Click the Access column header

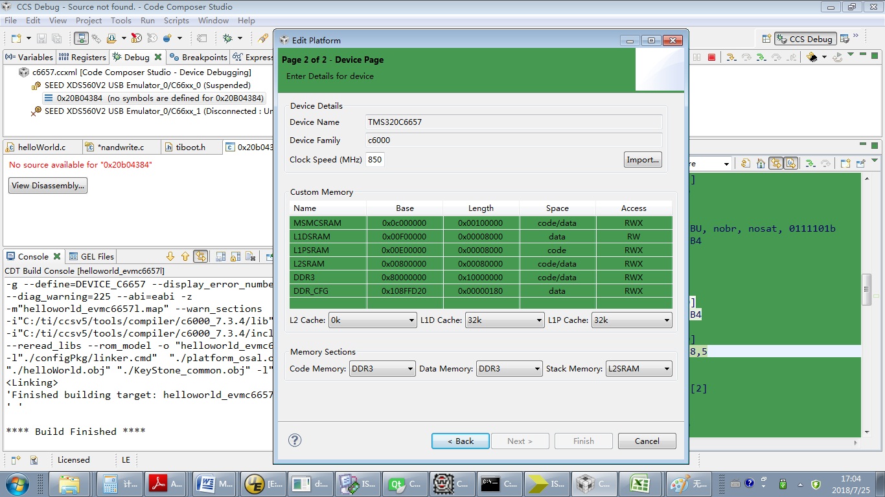pos(634,208)
